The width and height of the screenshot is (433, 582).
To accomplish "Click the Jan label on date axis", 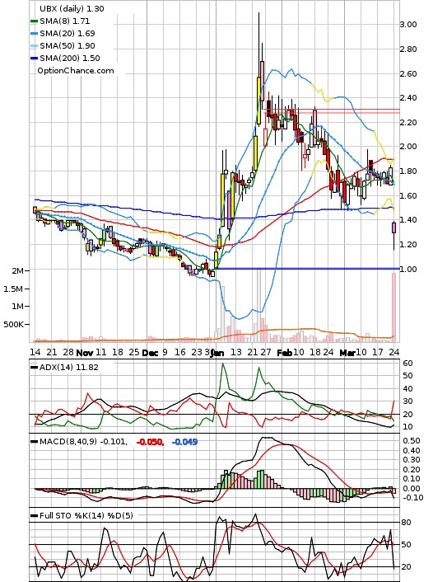I will (x=217, y=353).
